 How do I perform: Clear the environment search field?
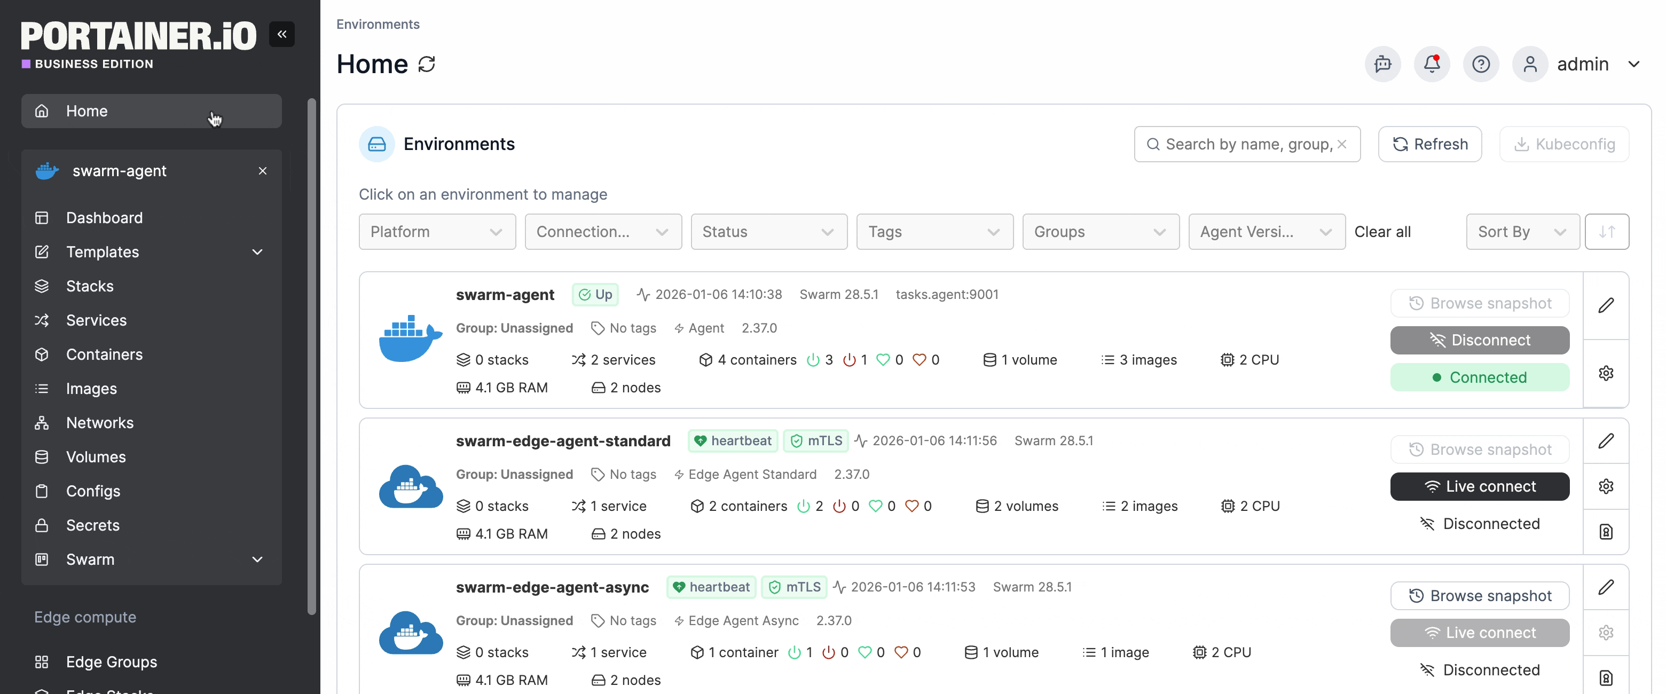coord(1342,144)
